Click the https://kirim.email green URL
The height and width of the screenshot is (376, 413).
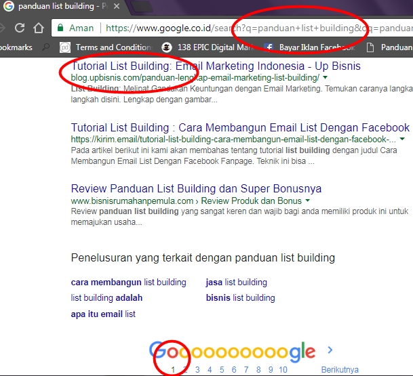233,140
